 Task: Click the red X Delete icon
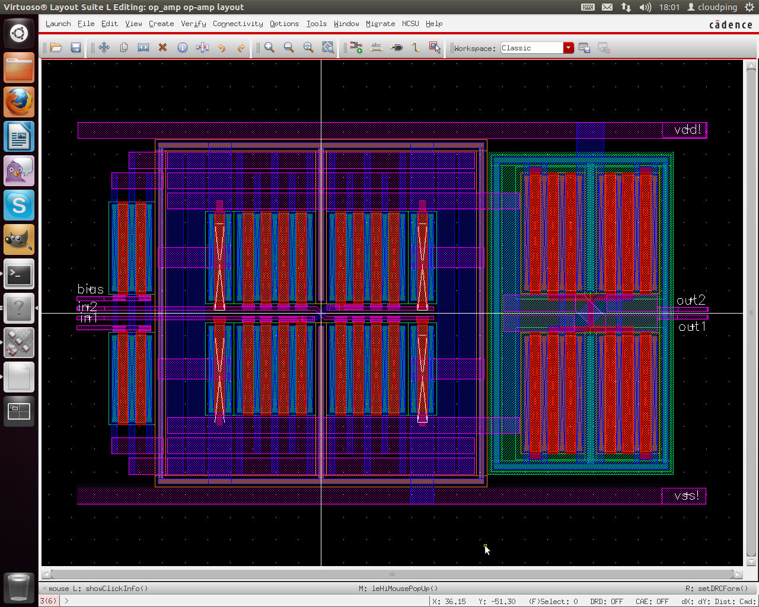tap(162, 47)
